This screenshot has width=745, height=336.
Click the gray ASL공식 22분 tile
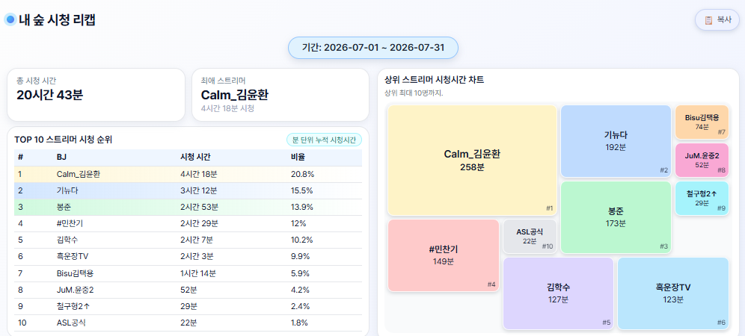coord(530,237)
